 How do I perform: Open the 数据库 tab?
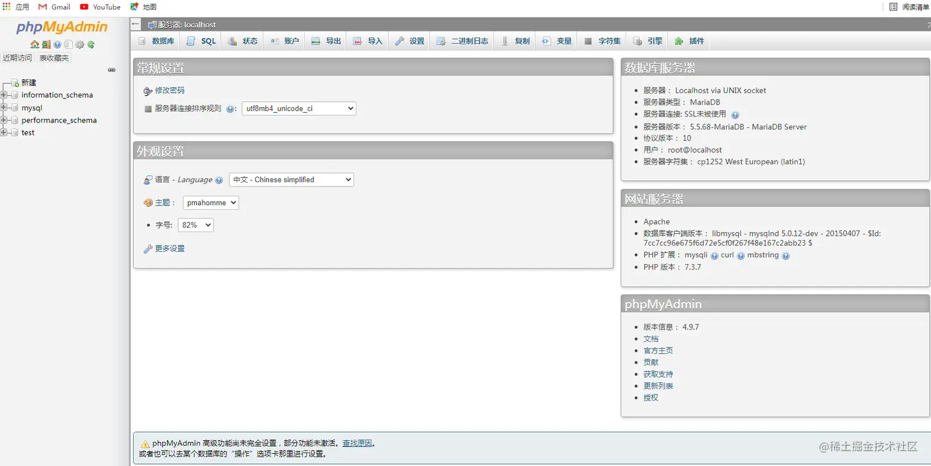(x=156, y=41)
